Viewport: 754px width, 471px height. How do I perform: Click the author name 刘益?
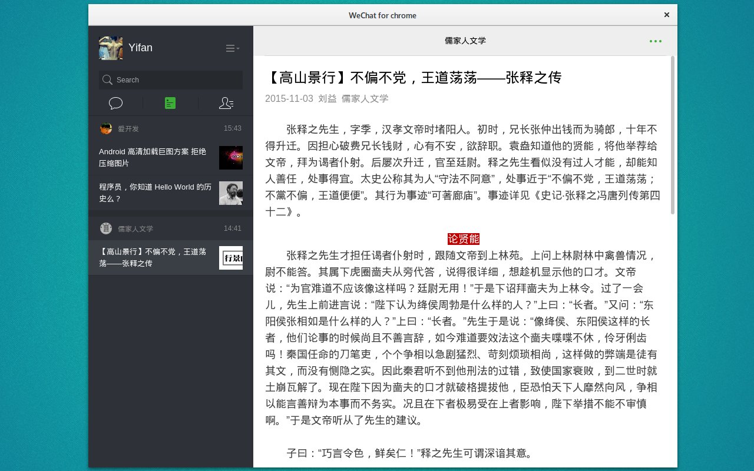(328, 99)
